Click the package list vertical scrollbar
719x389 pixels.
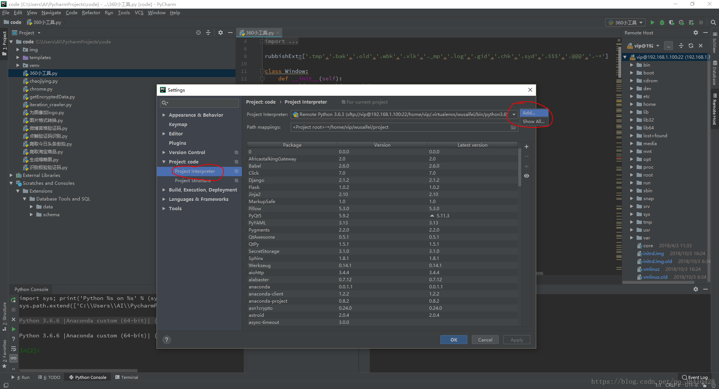pos(519,168)
